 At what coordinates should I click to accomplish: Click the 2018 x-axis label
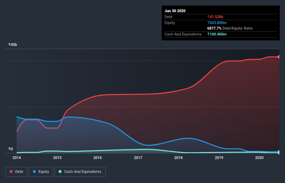point(178,158)
